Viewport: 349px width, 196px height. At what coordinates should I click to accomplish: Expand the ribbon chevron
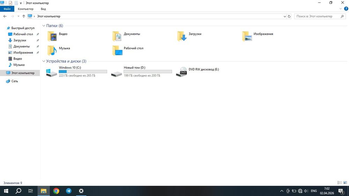(x=340, y=9)
